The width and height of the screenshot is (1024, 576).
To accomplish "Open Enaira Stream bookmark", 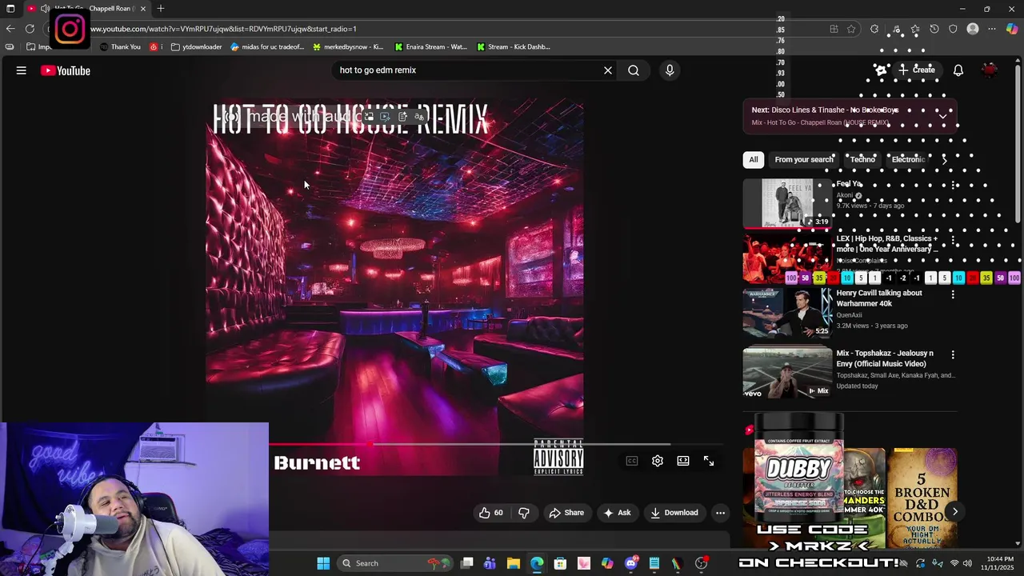I will click(430, 46).
